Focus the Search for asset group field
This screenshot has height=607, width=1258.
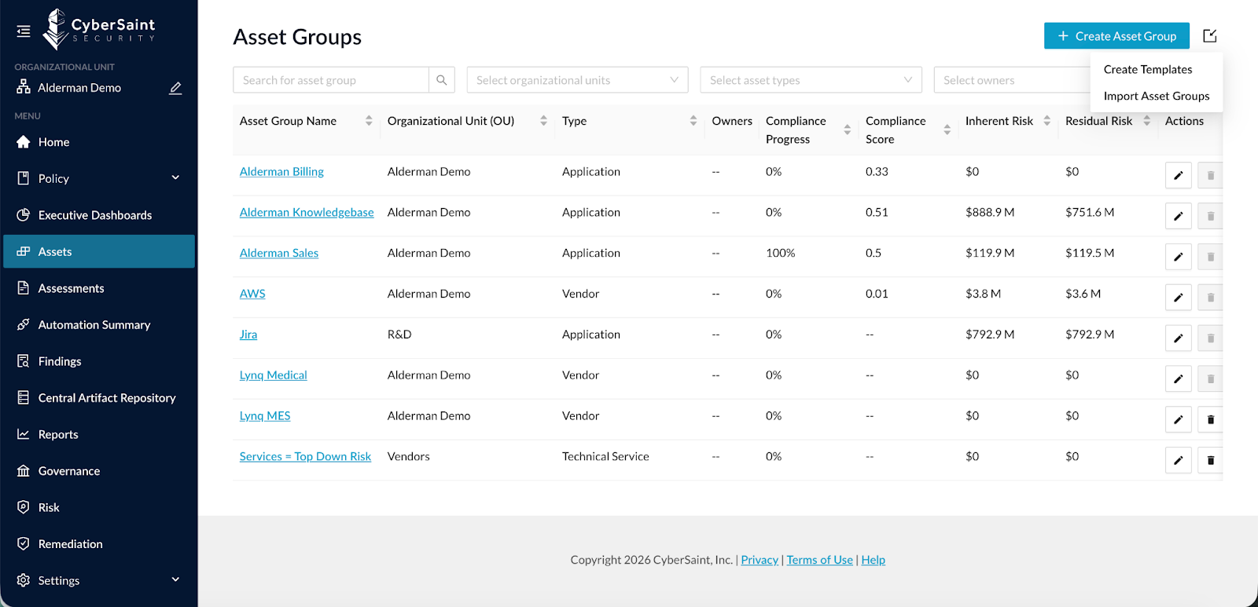point(330,80)
